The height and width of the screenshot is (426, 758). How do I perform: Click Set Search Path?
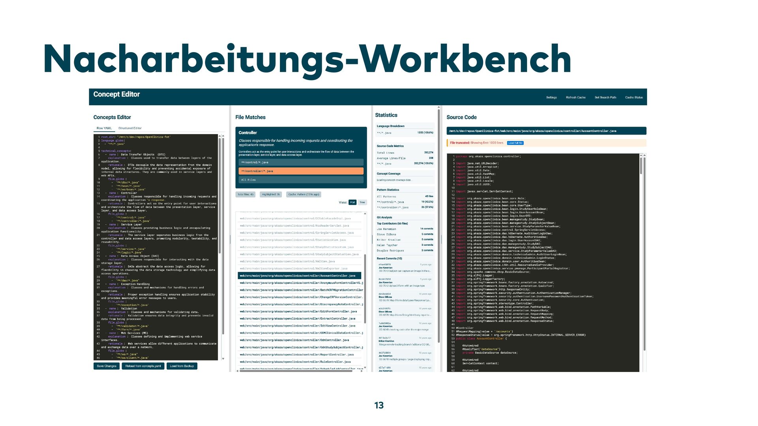click(605, 97)
